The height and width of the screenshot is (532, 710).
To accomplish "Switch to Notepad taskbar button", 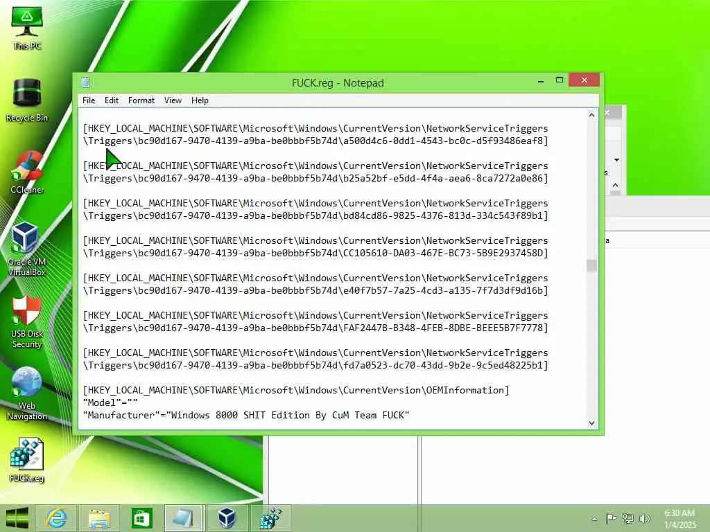I will tap(184, 518).
